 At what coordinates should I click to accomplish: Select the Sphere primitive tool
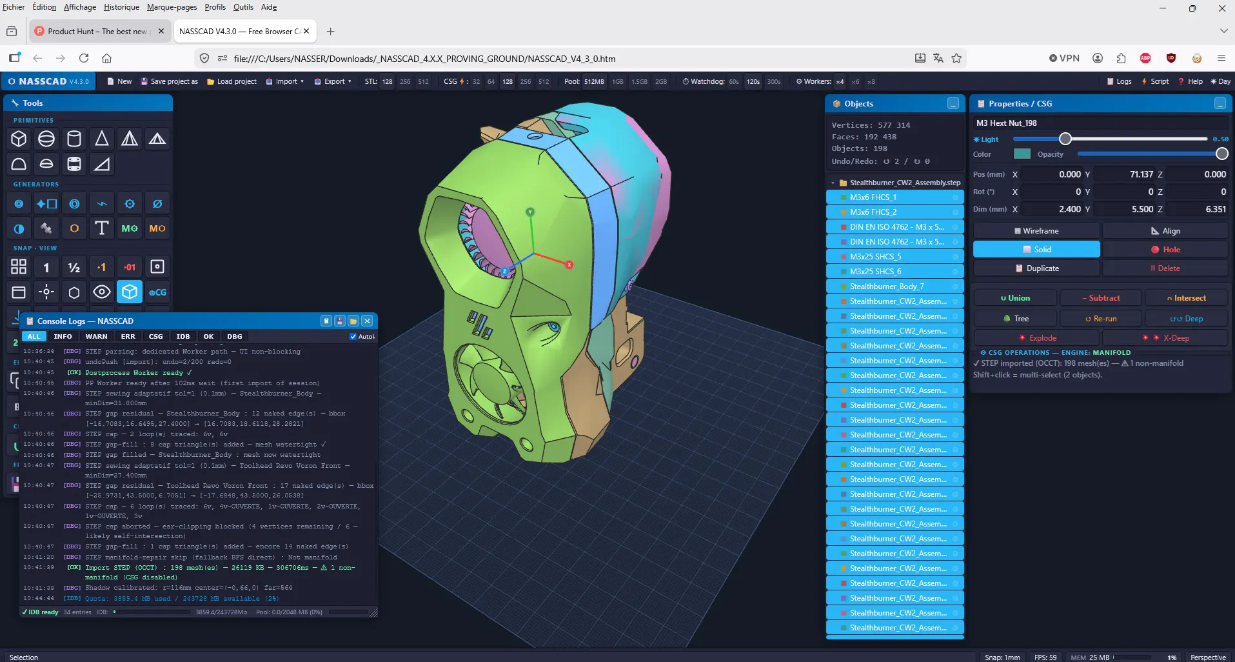[x=46, y=139]
